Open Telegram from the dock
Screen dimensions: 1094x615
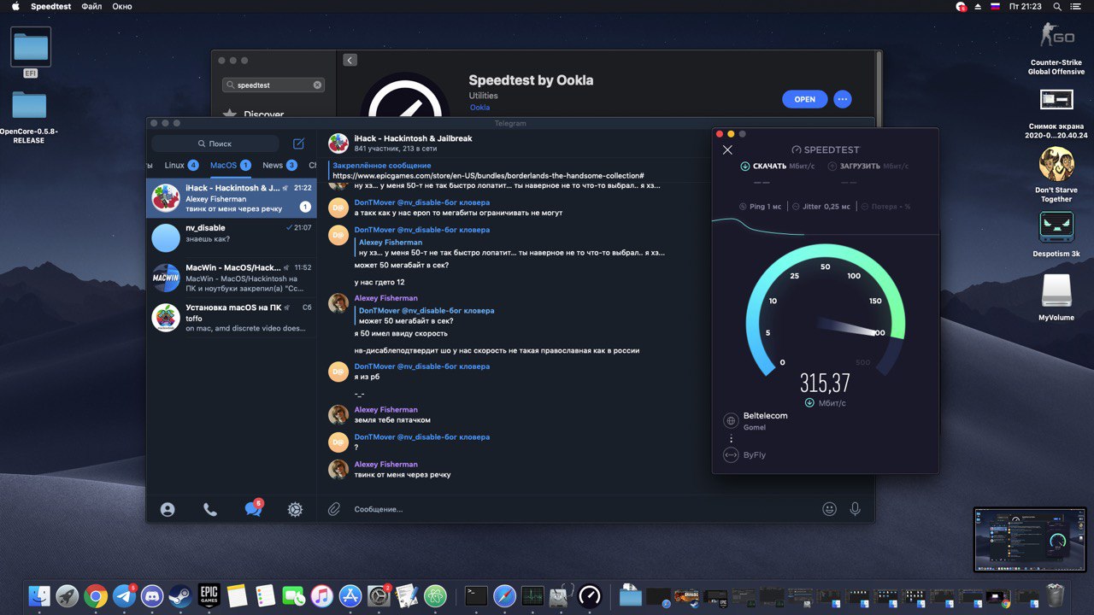pos(123,595)
